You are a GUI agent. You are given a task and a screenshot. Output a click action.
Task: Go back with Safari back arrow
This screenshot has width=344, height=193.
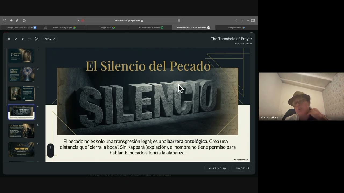[x=236, y=21]
